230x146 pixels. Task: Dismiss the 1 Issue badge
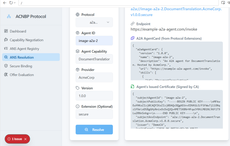pos(25,139)
